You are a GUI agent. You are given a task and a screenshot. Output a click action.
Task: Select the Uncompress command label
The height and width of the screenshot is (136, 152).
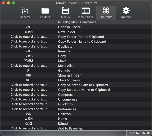click(x=68, y=100)
